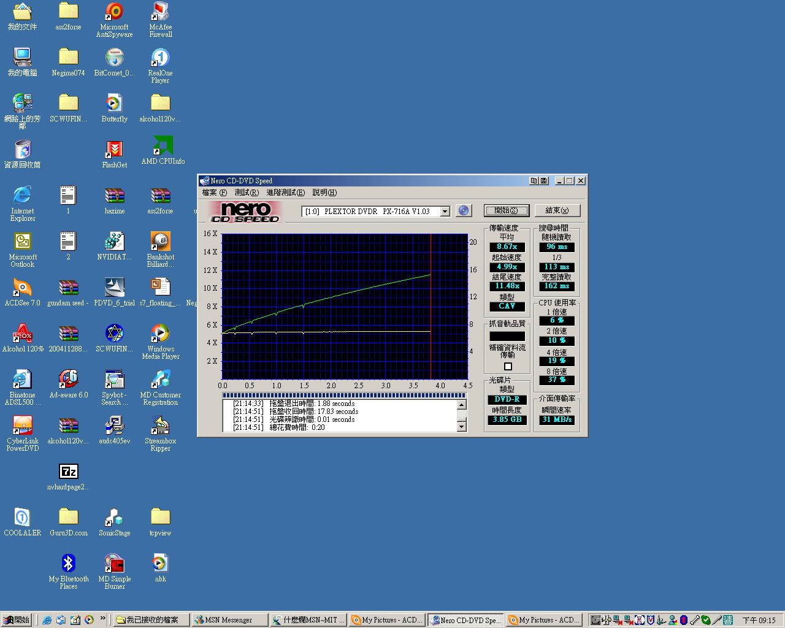Click the Nero test progress bar
Viewport: 785px width, 628px height.
click(x=345, y=396)
